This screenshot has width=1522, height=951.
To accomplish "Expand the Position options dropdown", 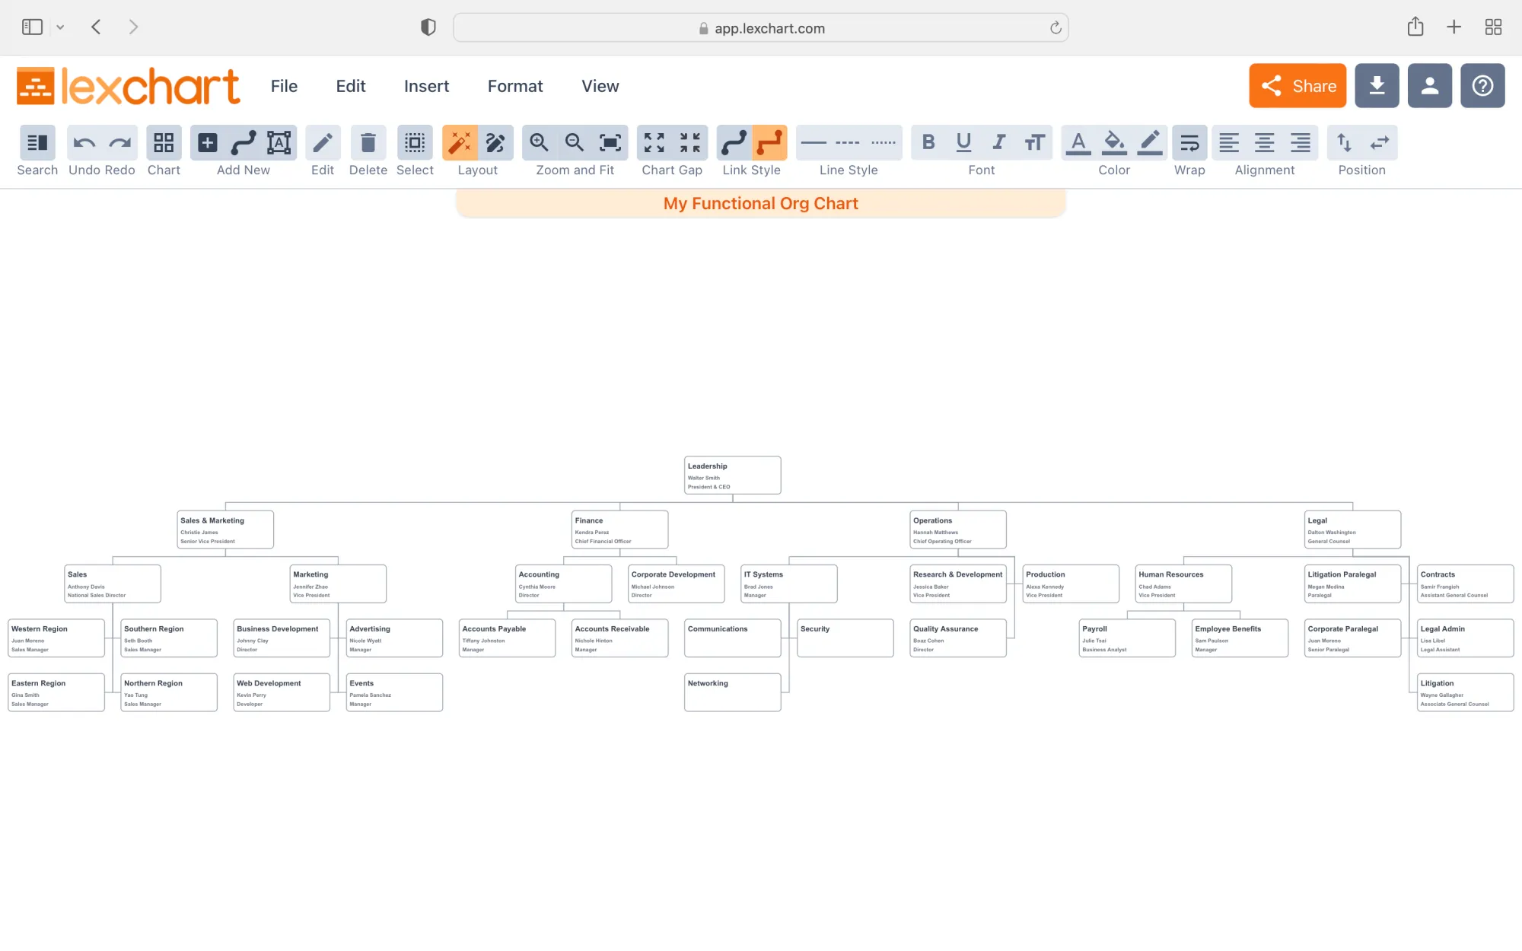I will [x=1362, y=170].
